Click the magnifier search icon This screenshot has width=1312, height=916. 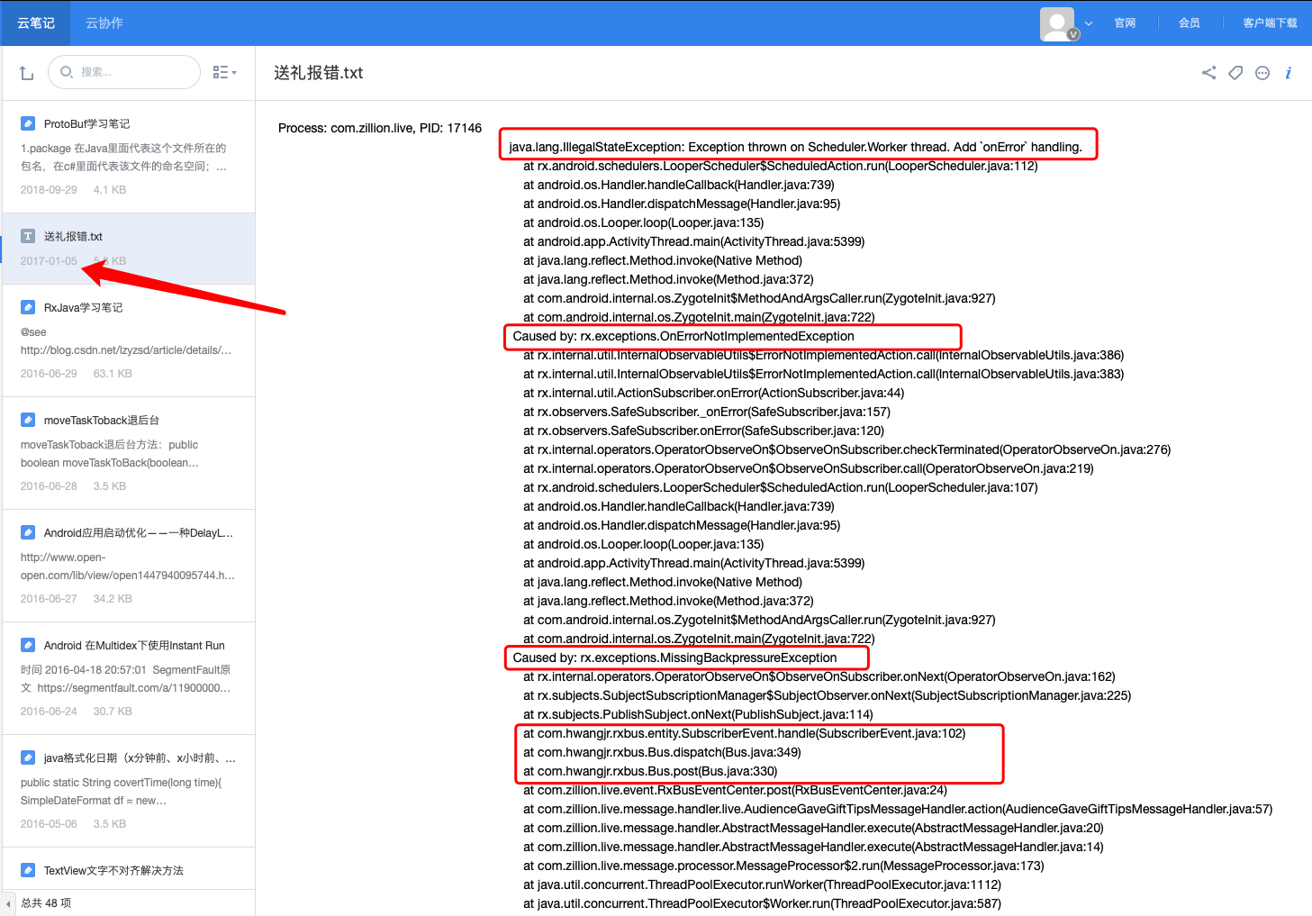point(66,72)
